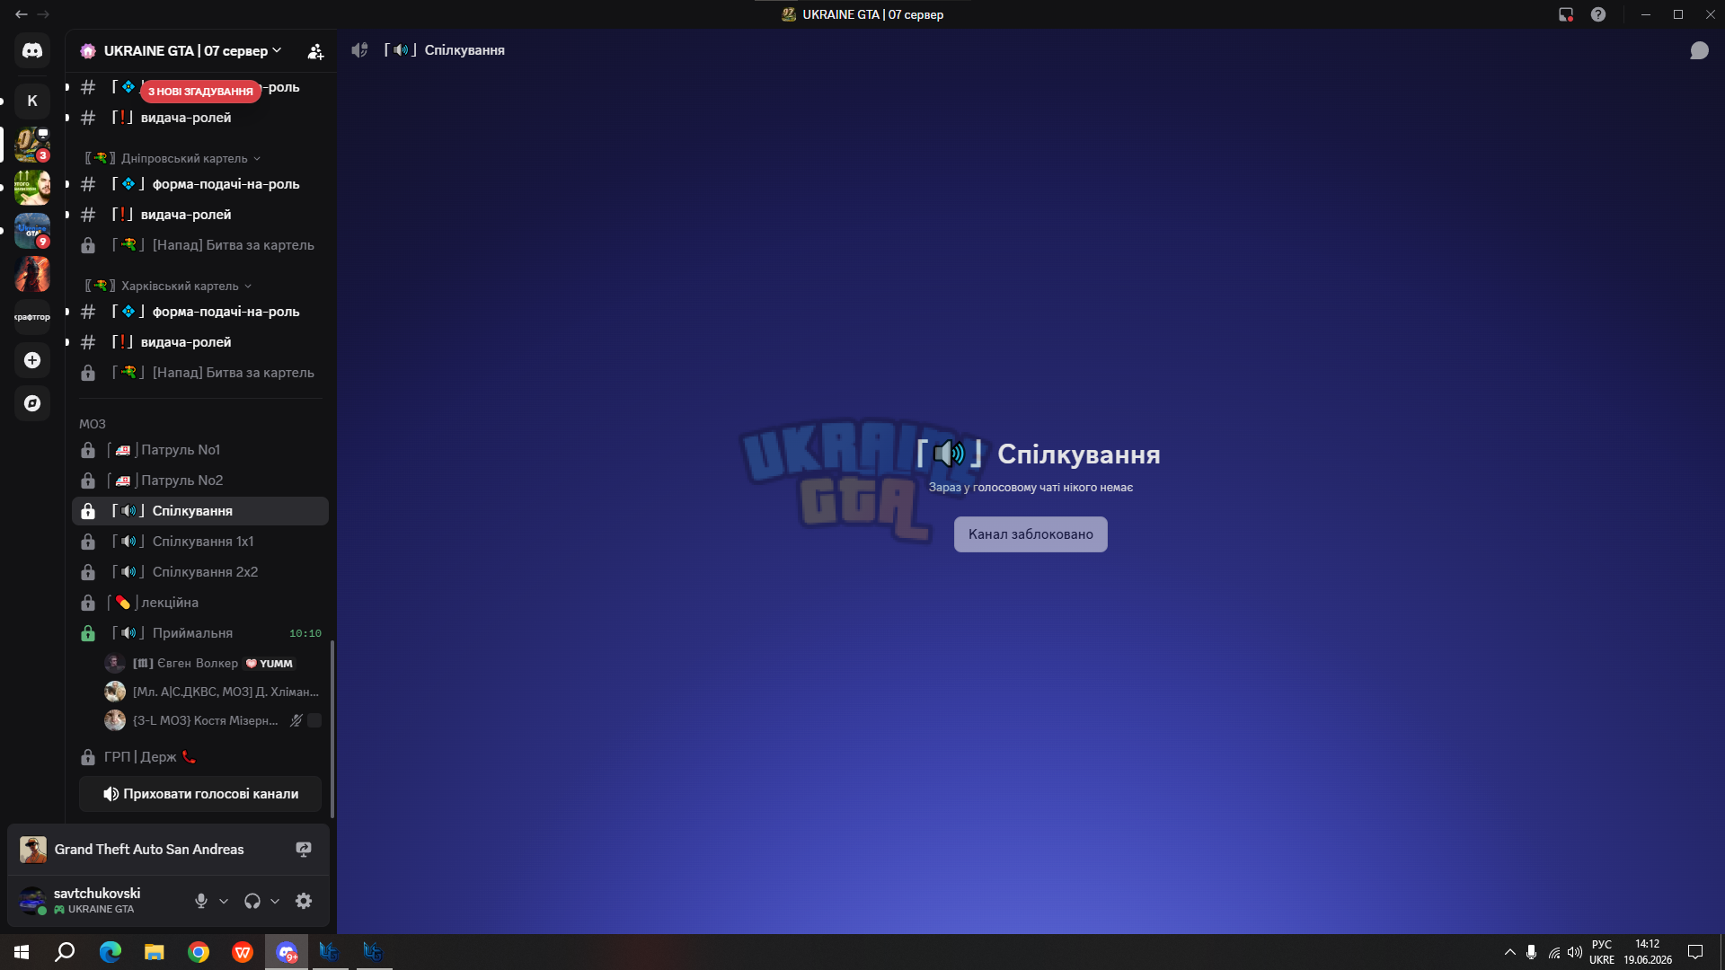The image size is (1725, 970).
Task: Open server icon with man's face avatar
Action: tap(32, 188)
